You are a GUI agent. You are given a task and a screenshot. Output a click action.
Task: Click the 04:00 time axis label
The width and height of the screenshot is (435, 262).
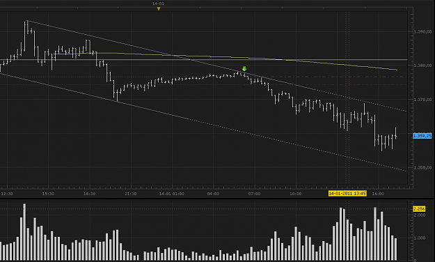pyautogui.click(x=213, y=194)
